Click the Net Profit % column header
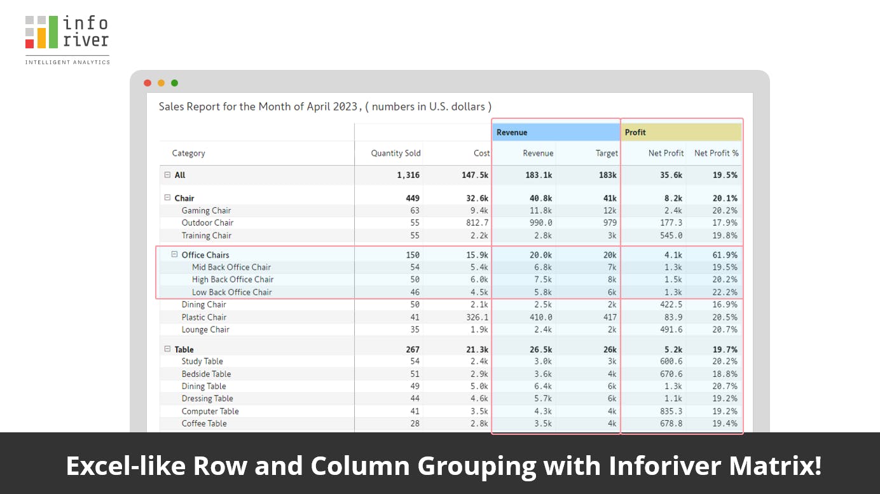Viewport: 880px width, 494px height. click(x=716, y=153)
